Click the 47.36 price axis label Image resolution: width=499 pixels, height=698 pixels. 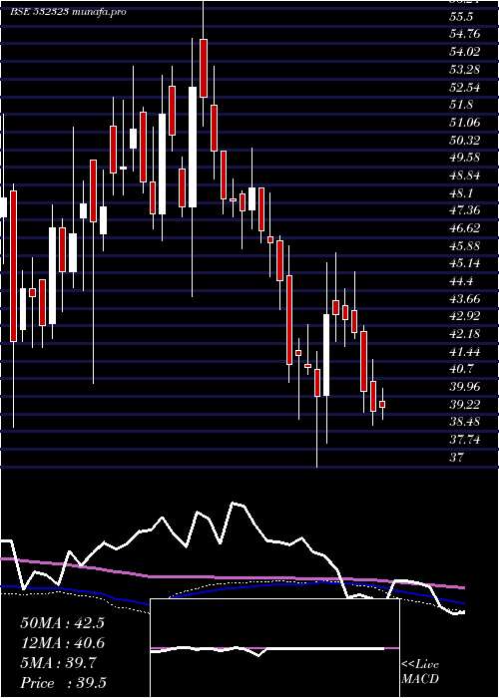(x=465, y=210)
